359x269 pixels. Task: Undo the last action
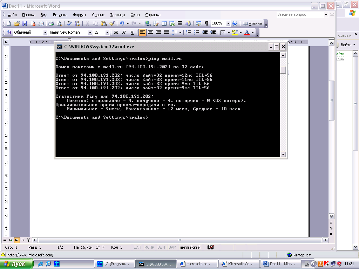point(122,23)
